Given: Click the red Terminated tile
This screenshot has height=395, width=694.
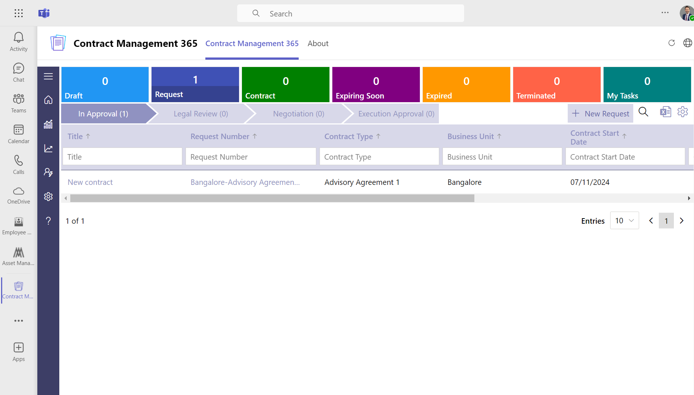Looking at the screenshot, I should 557,85.
